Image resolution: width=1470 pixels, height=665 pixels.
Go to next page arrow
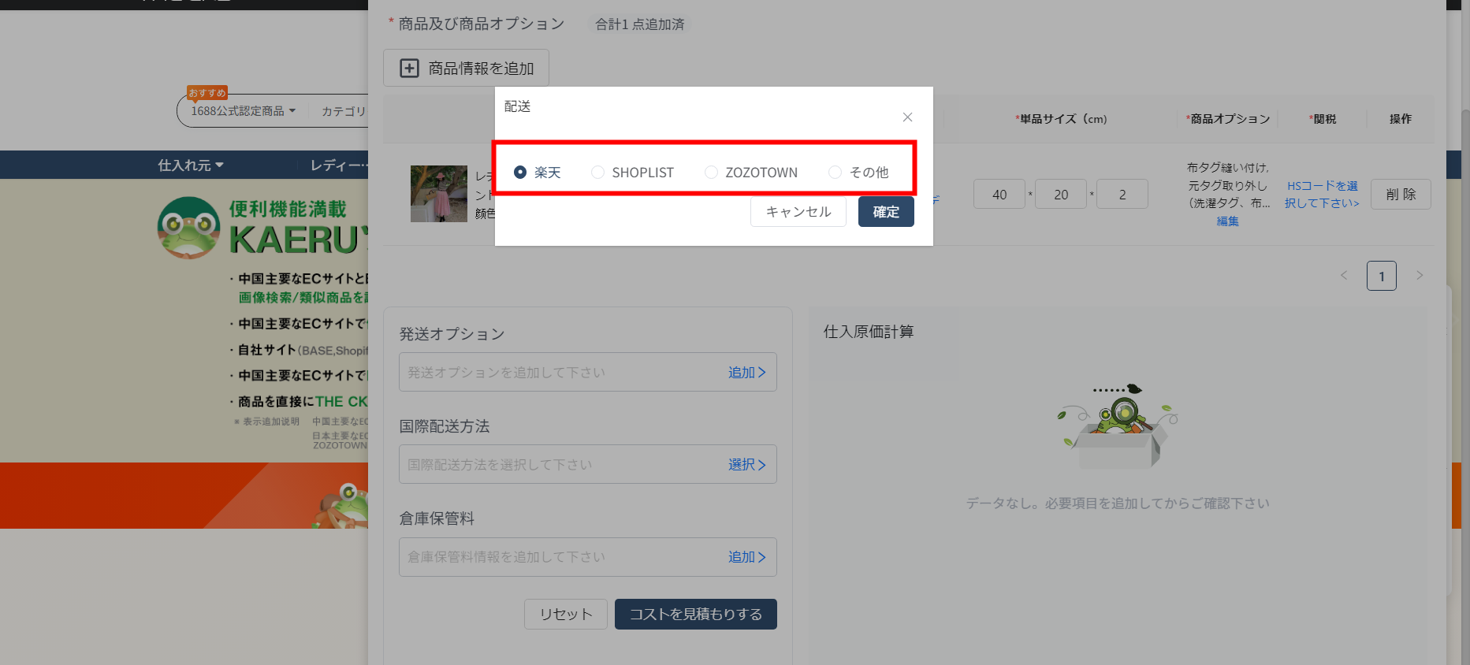[x=1420, y=276]
